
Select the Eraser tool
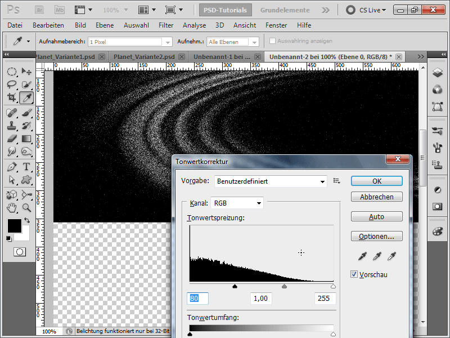point(11,139)
